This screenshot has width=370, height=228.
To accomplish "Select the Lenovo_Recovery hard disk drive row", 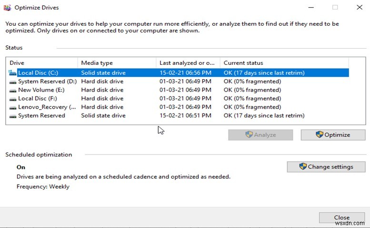I will pyautogui.click(x=143, y=107).
